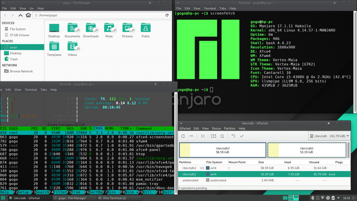The width and height of the screenshot is (357, 201).
Task: Click Flags column header in GParted
Action: click(x=339, y=162)
